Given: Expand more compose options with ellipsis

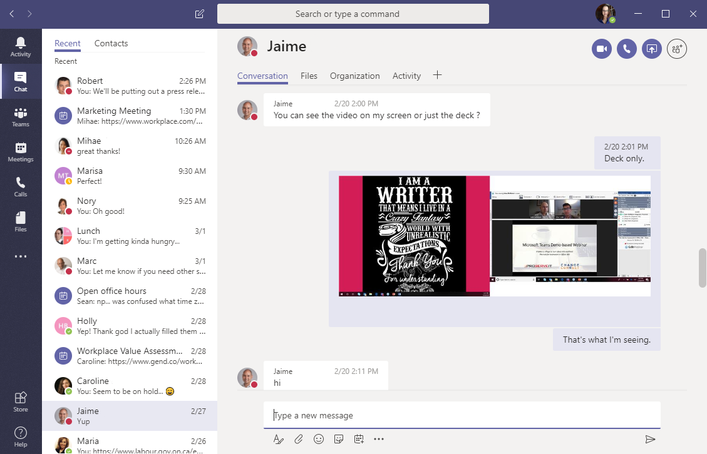Looking at the screenshot, I should 379,438.
